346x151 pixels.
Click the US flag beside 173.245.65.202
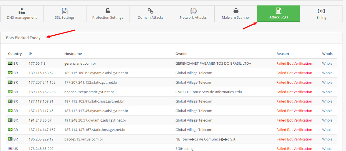click(10, 149)
